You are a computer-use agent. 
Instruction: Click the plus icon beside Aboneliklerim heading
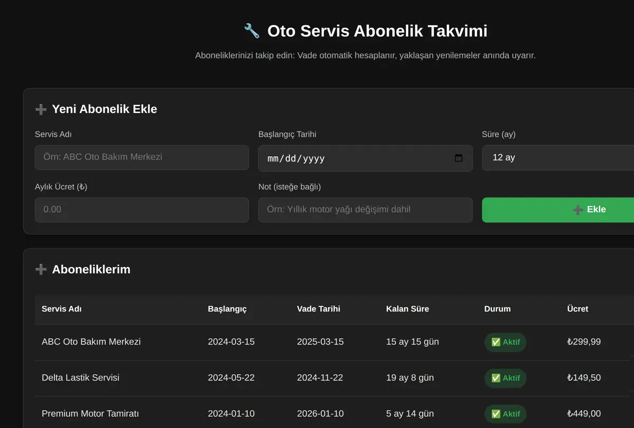[x=41, y=270]
